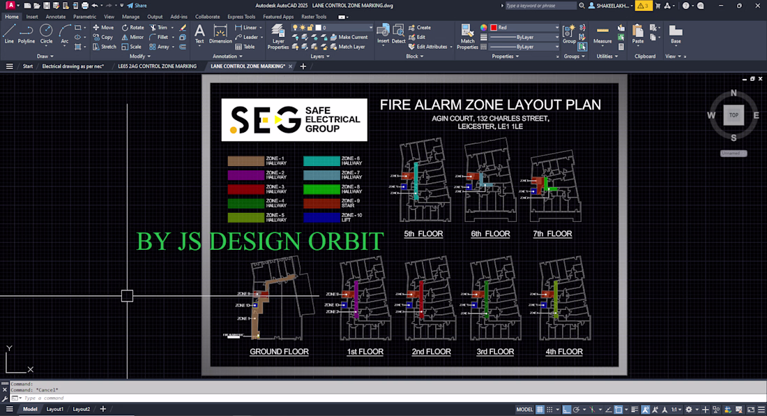
Task: Use the Rotate tool
Action: (x=133, y=27)
